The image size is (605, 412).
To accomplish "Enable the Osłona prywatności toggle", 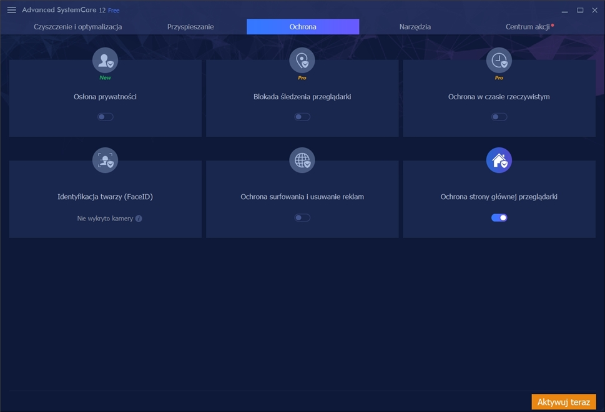I will 105,117.
